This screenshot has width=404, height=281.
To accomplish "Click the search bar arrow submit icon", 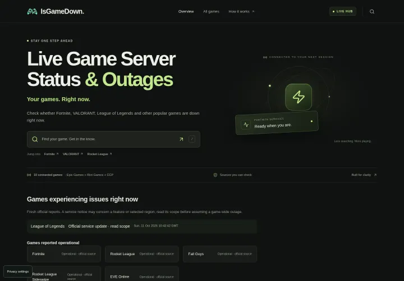I will click(x=181, y=139).
